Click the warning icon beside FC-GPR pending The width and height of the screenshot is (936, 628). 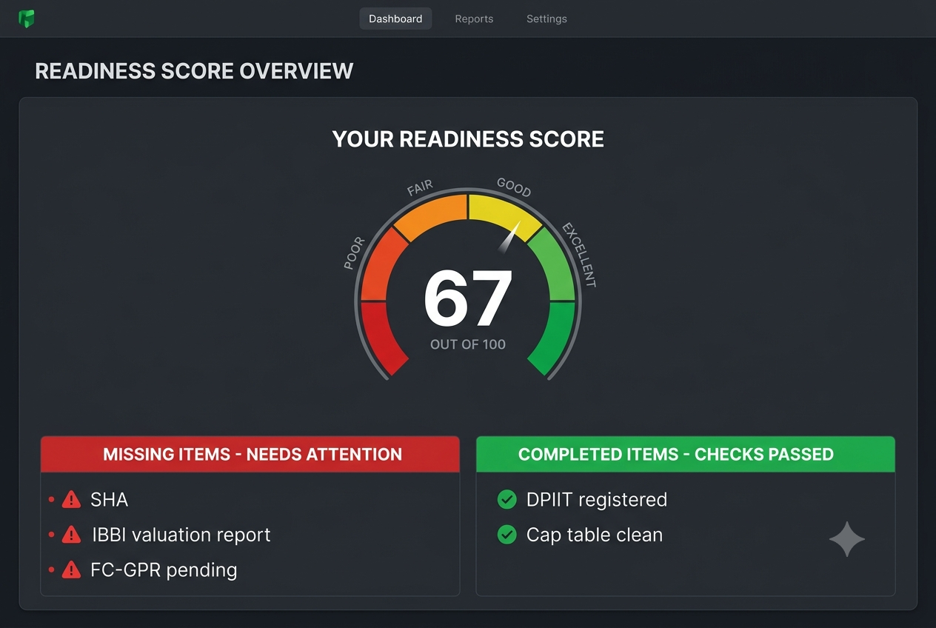(x=71, y=569)
